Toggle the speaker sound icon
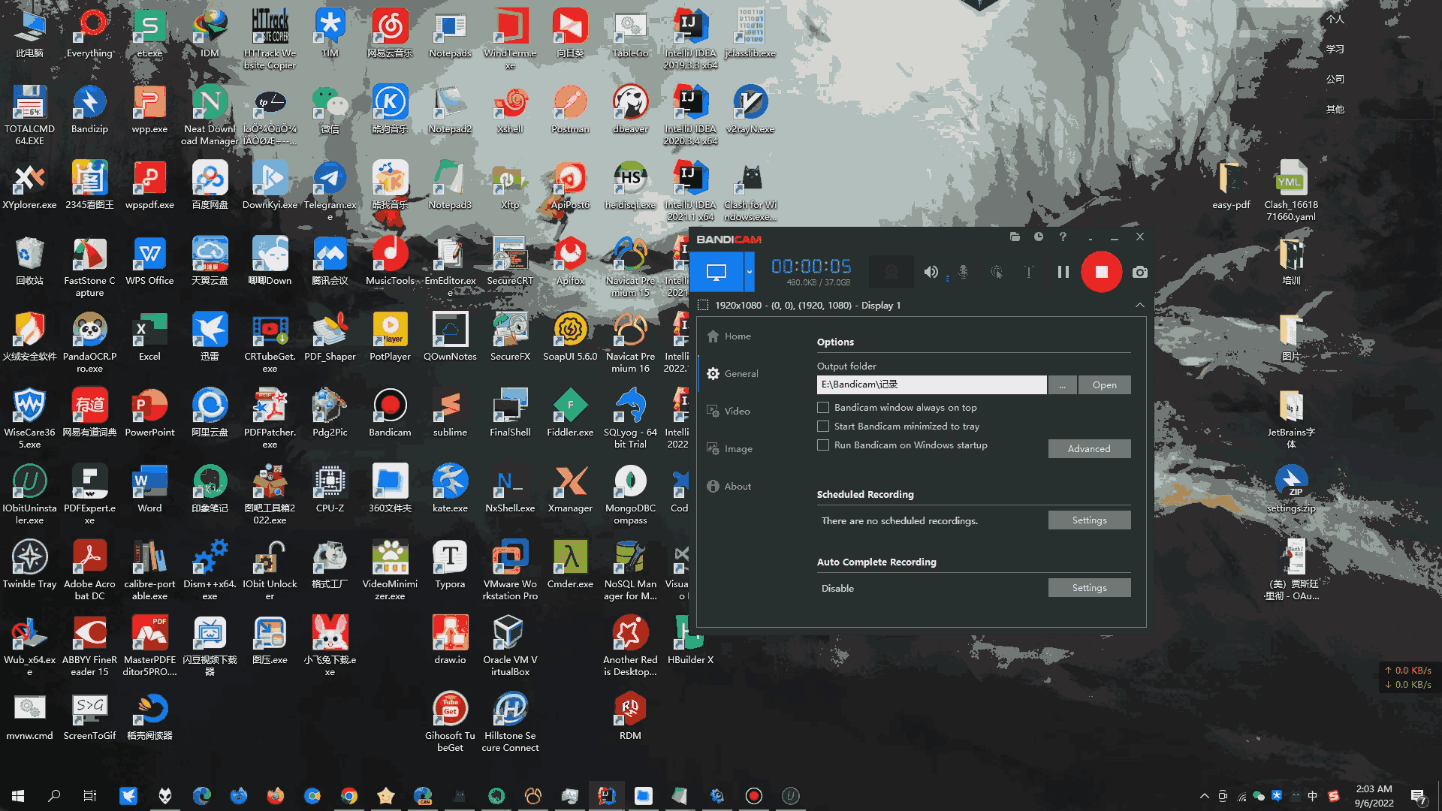 point(931,272)
